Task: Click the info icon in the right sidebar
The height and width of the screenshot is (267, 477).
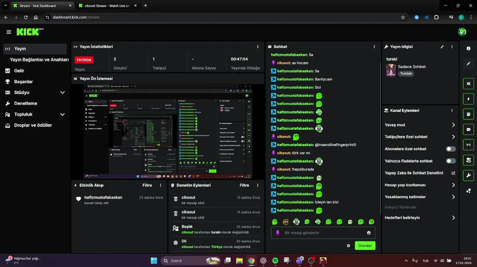Action: 468,48
